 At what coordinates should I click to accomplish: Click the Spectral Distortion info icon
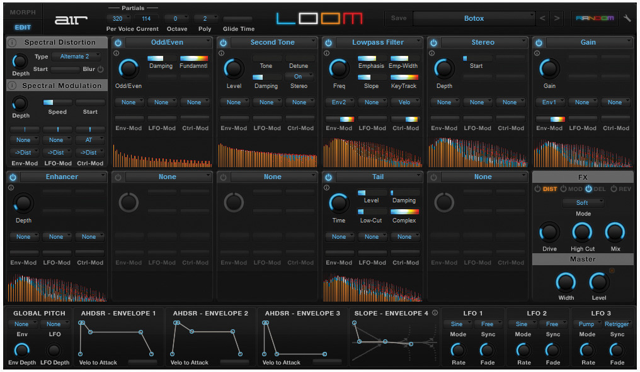(x=12, y=42)
